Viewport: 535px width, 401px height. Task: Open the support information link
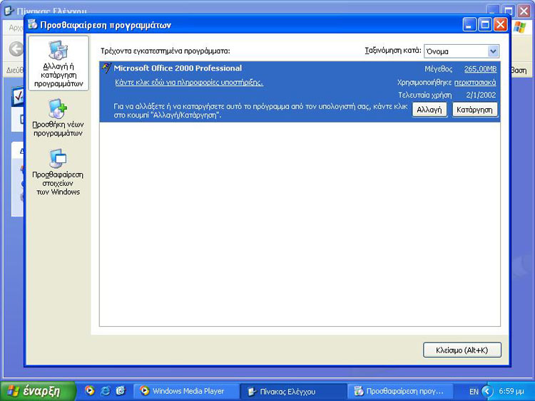[189, 82]
